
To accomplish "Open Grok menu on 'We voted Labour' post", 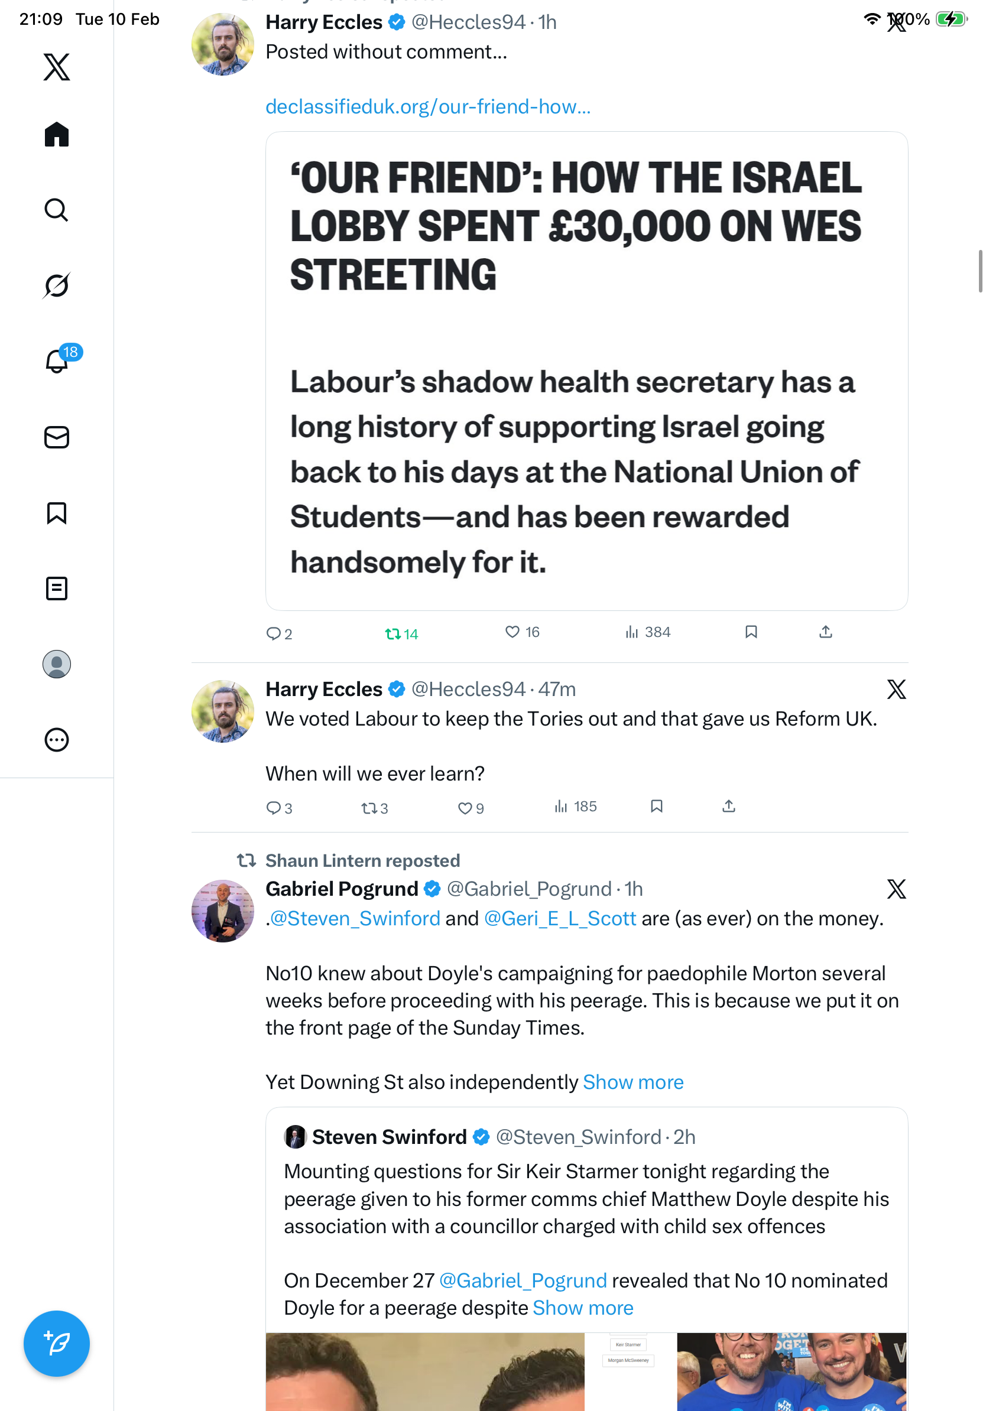I will click(x=896, y=690).
